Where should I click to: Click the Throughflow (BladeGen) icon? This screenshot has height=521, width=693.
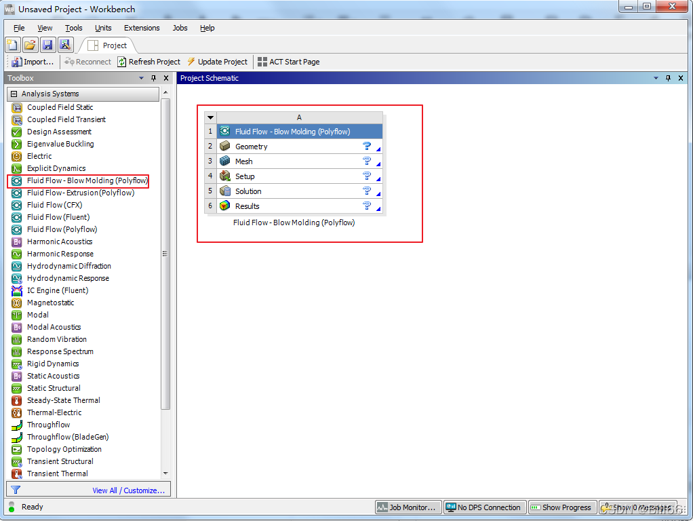pos(16,438)
